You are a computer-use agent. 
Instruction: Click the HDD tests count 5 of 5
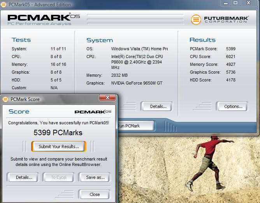pyautogui.click(x=56, y=80)
